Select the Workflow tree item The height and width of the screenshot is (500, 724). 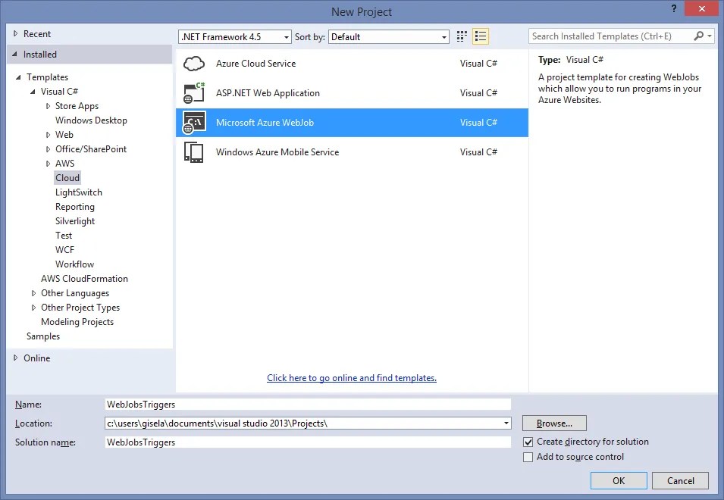74,264
